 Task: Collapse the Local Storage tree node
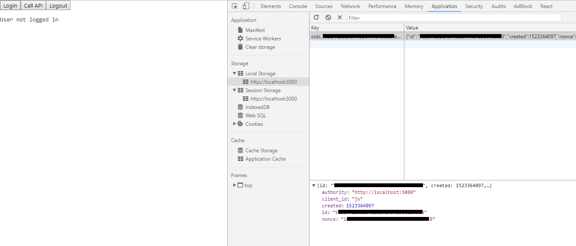coord(234,73)
